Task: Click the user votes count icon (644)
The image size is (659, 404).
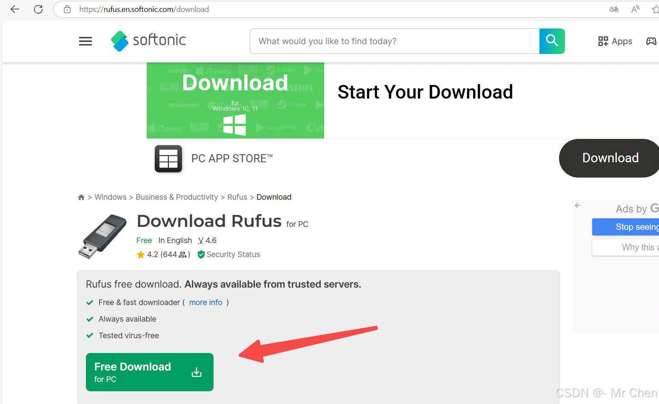Action: pyautogui.click(x=183, y=254)
